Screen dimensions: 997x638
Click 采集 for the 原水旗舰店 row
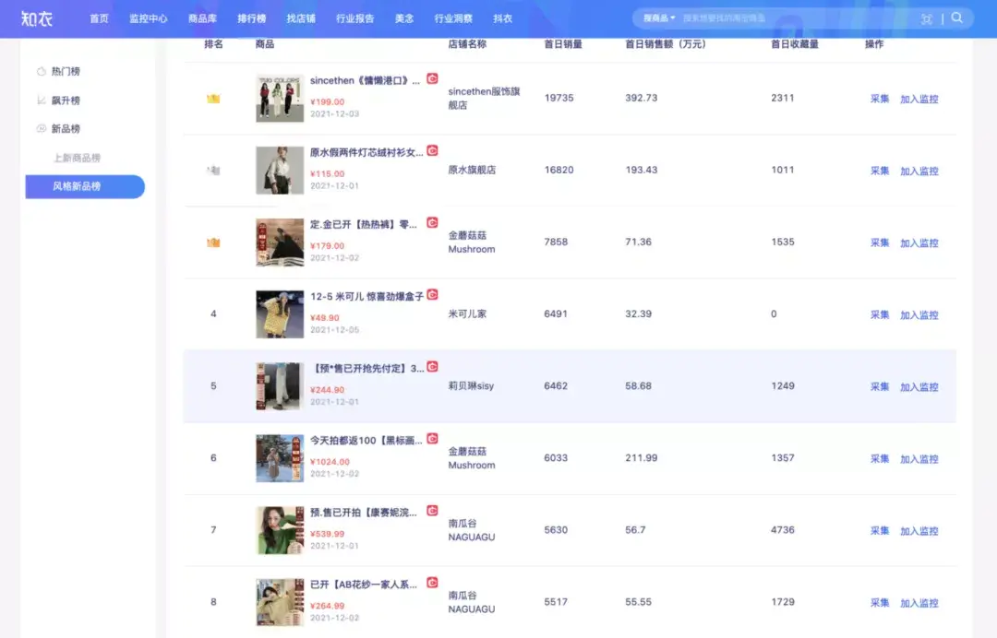(x=880, y=171)
